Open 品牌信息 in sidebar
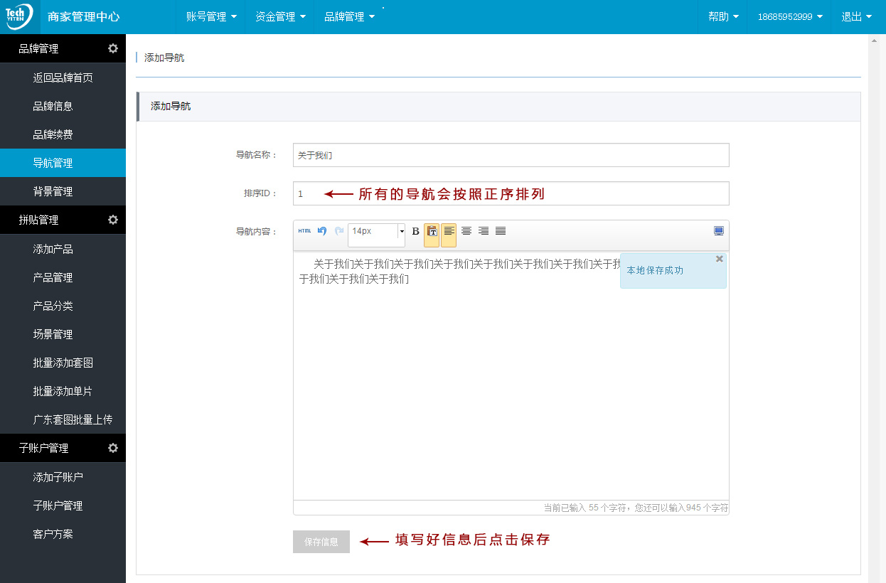Screen dimensions: 886x583 point(63,106)
